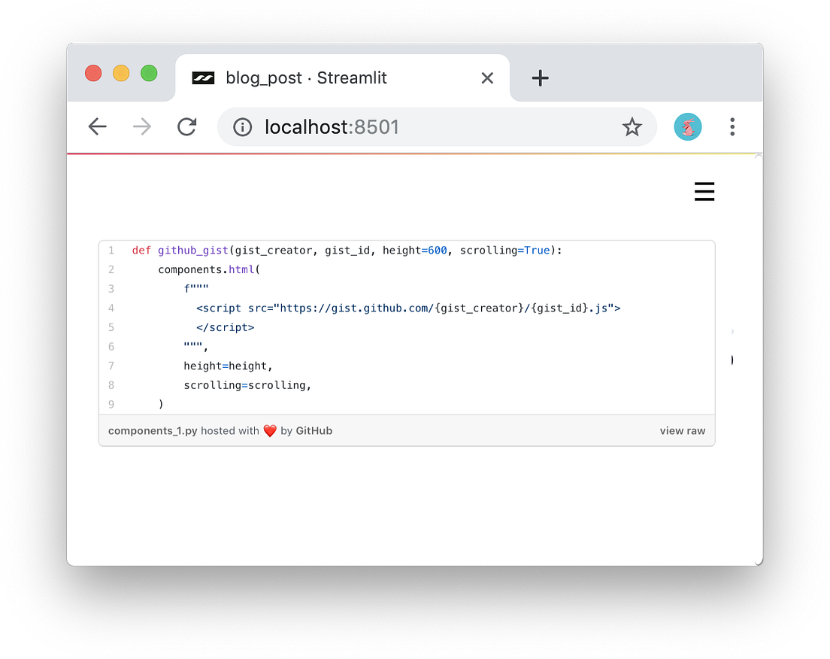Image resolution: width=830 pixels, height=659 pixels.
Task: Open the Chrome three-dot menu
Action: [732, 126]
